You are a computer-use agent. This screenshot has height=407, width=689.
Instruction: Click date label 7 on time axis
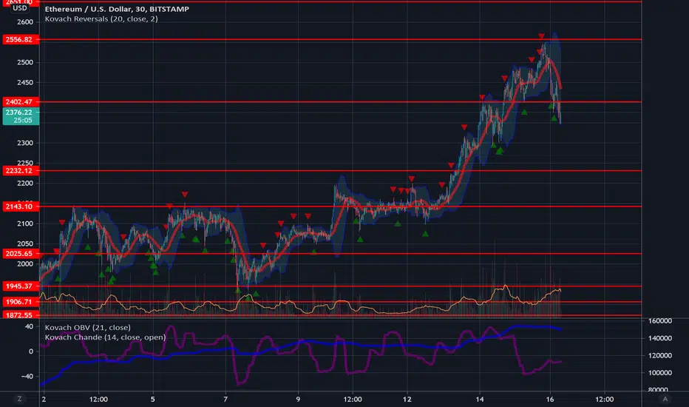(x=225, y=400)
